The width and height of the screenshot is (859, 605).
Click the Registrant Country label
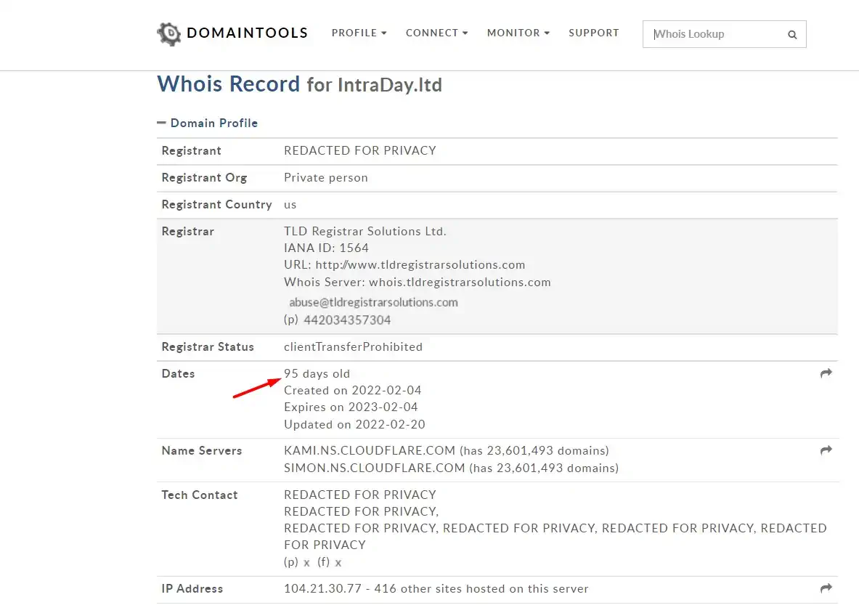point(216,204)
